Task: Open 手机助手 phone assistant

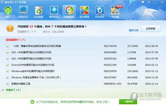Action: pos(100,12)
